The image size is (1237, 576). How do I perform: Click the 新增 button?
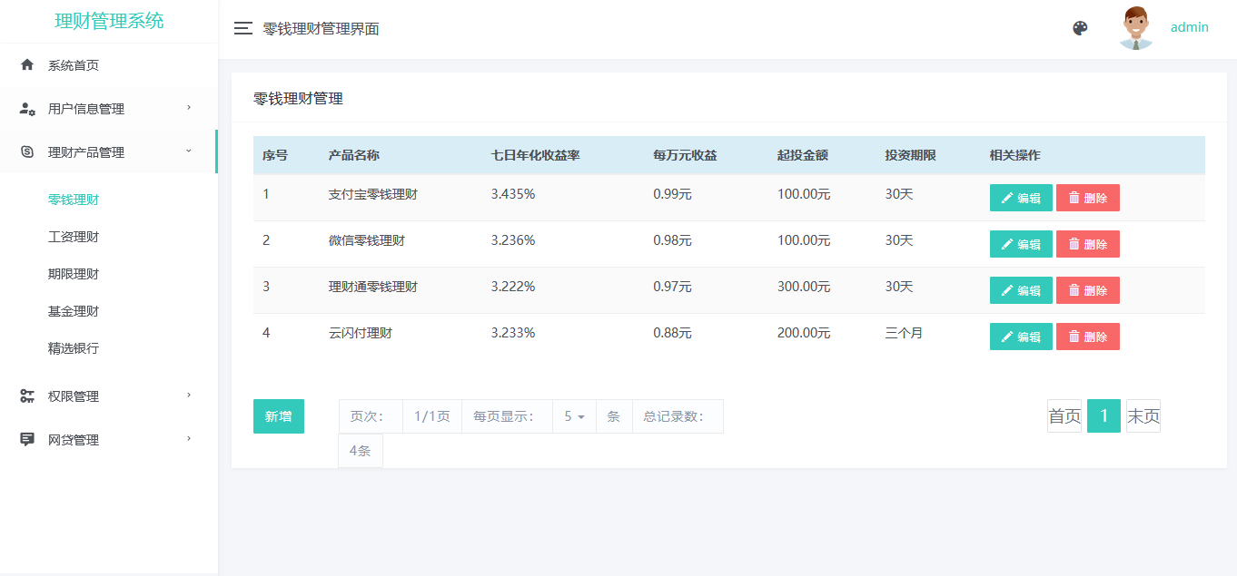pos(278,416)
